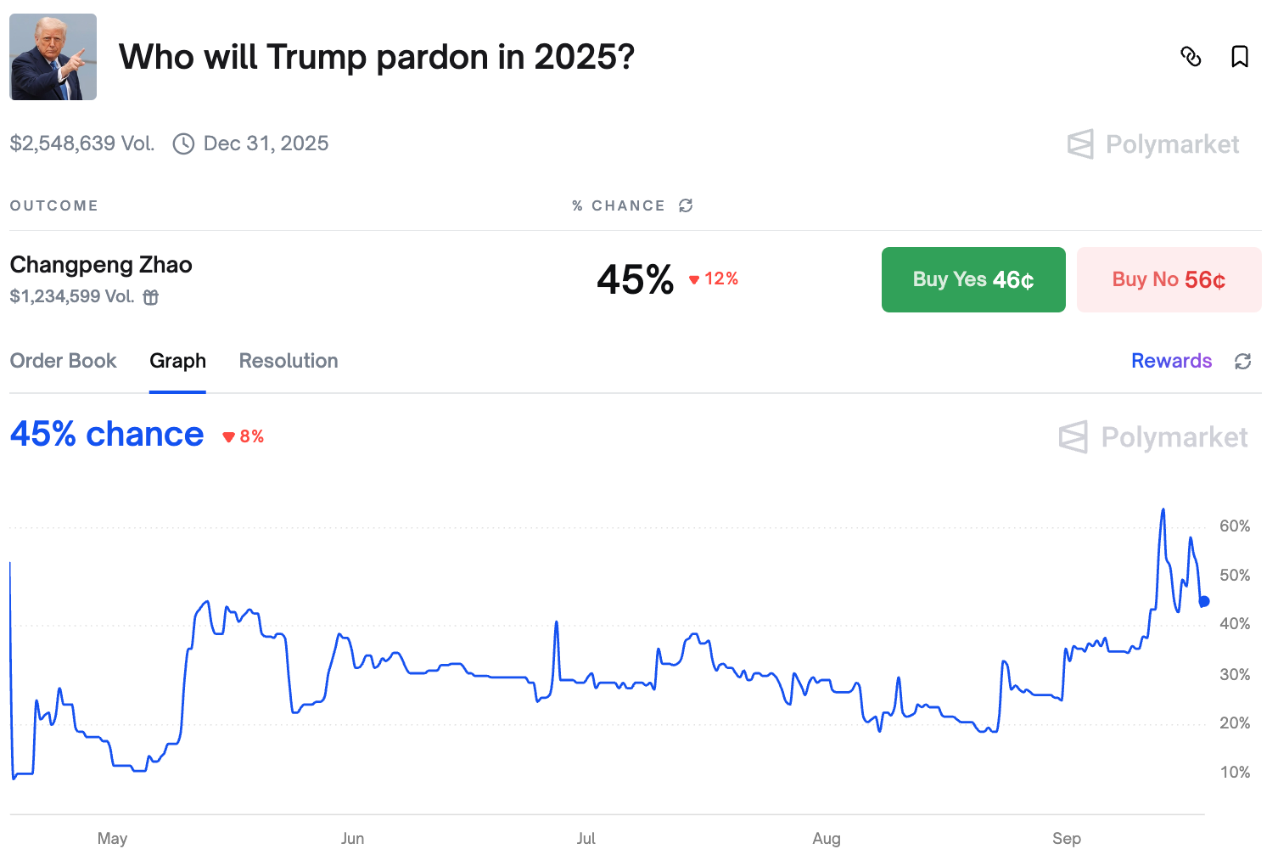Click the 45% chance label
This screenshot has height=866, width=1278.
tap(106, 434)
